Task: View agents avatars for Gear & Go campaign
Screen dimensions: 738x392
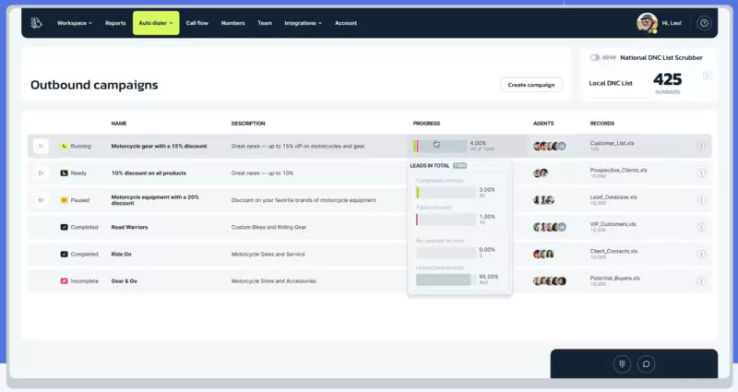Action: [x=549, y=281]
